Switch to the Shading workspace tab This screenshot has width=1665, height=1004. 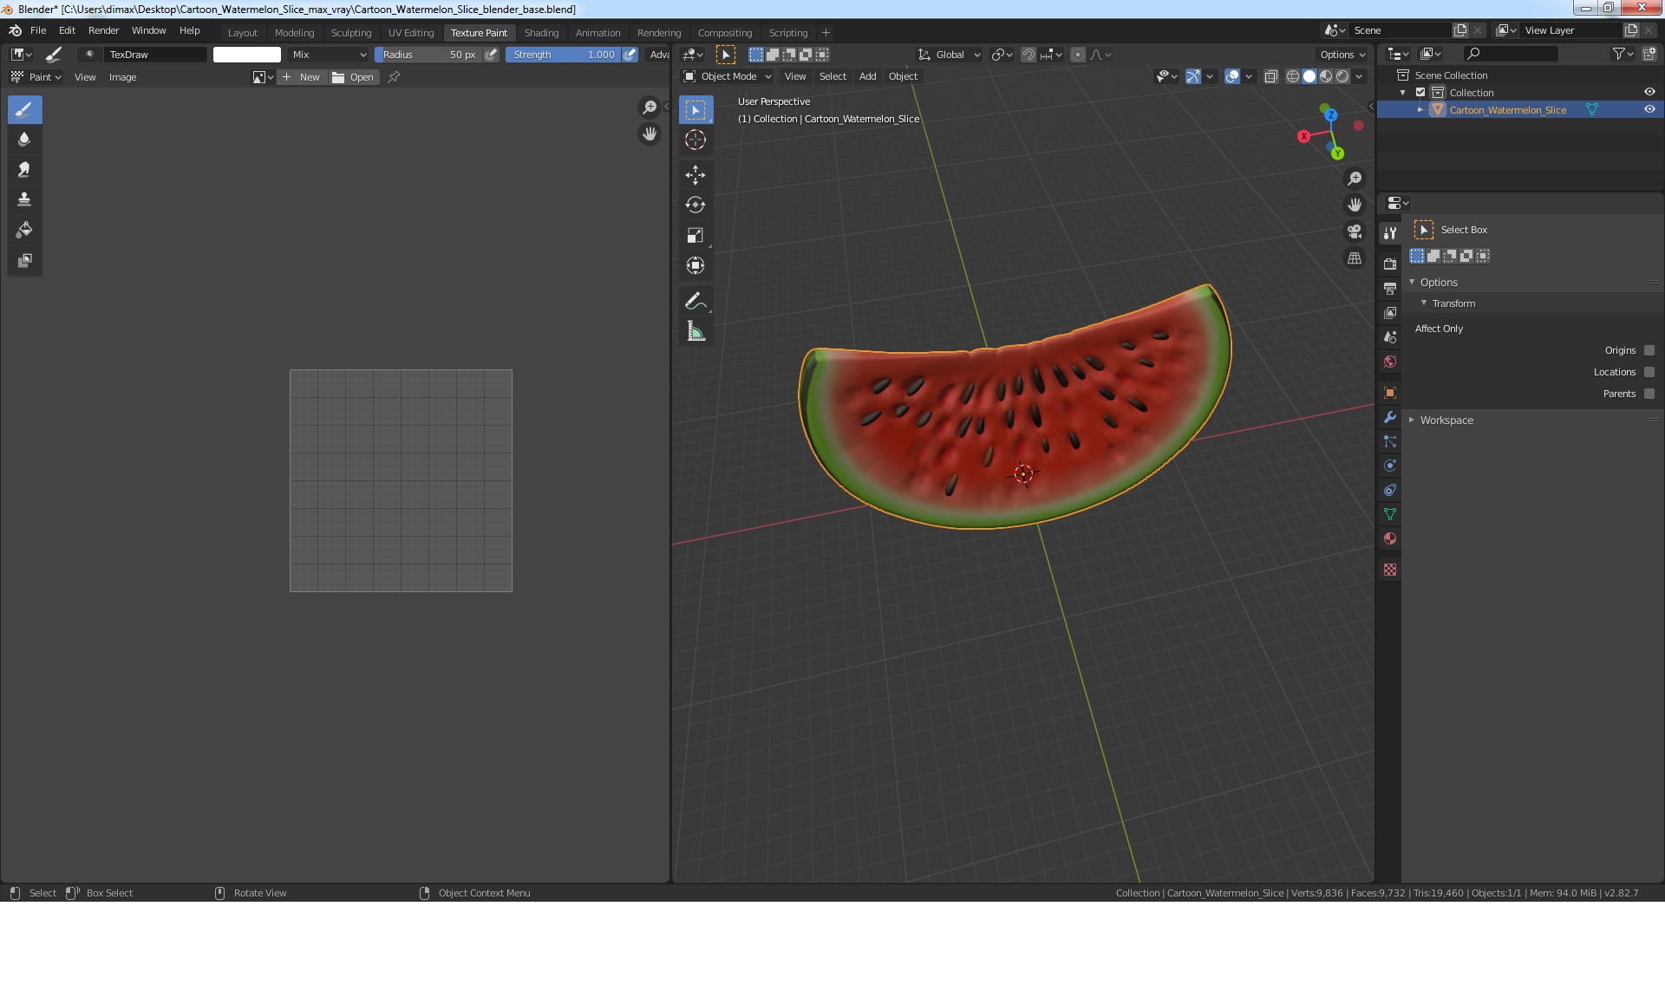coord(541,33)
